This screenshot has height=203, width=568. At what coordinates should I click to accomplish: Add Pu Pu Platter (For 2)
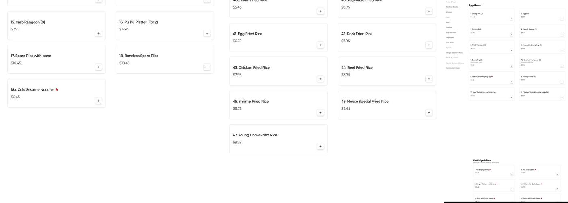click(x=207, y=33)
